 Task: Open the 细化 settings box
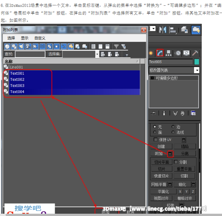tap(193, 185)
